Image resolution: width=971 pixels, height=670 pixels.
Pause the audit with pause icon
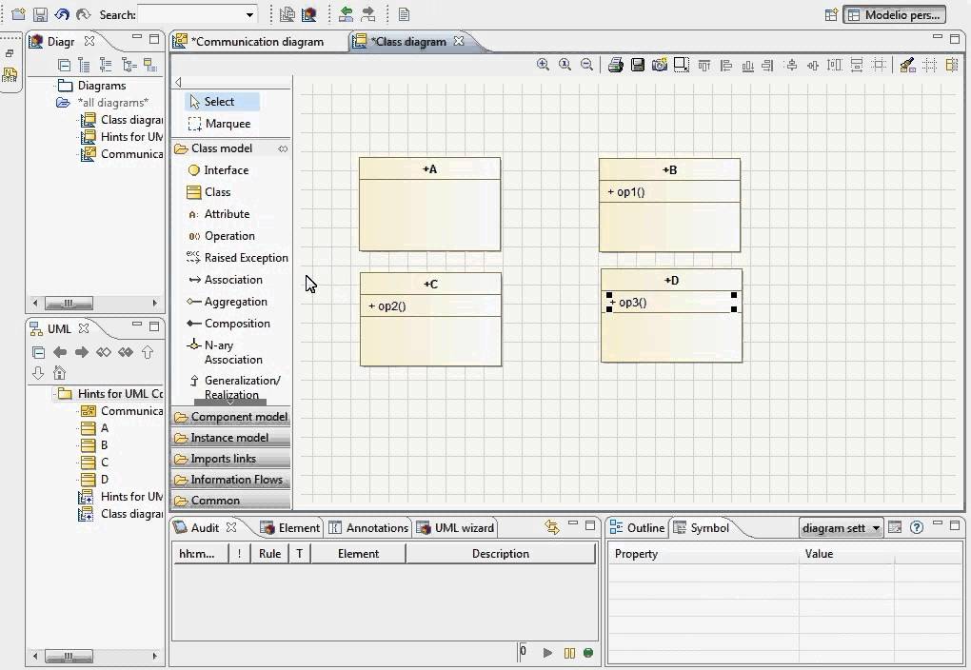pyautogui.click(x=569, y=653)
